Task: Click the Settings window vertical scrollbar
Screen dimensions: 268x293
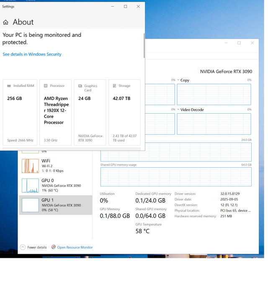Action: (x=144, y=46)
